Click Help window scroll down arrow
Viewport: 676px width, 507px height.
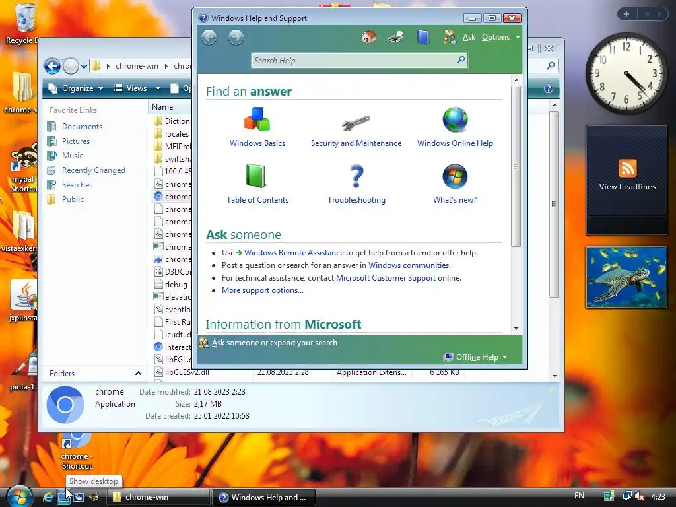(x=516, y=329)
